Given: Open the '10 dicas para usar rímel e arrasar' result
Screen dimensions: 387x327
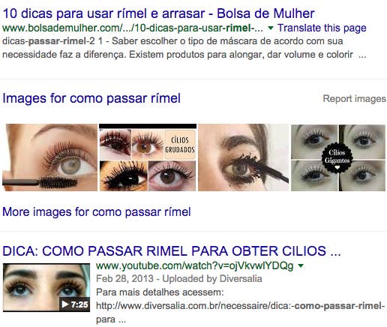Looking at the screenshot, I should [x=158, y=13].
